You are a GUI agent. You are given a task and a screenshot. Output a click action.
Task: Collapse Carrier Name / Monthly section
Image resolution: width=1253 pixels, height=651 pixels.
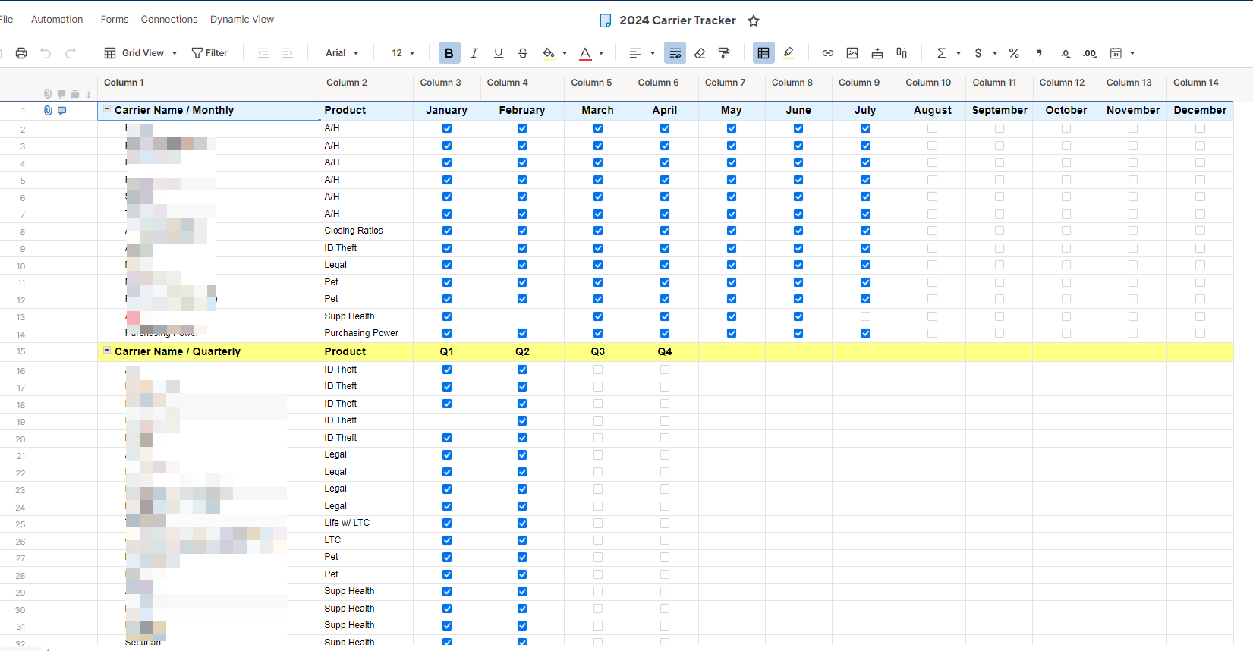point(107,109)
